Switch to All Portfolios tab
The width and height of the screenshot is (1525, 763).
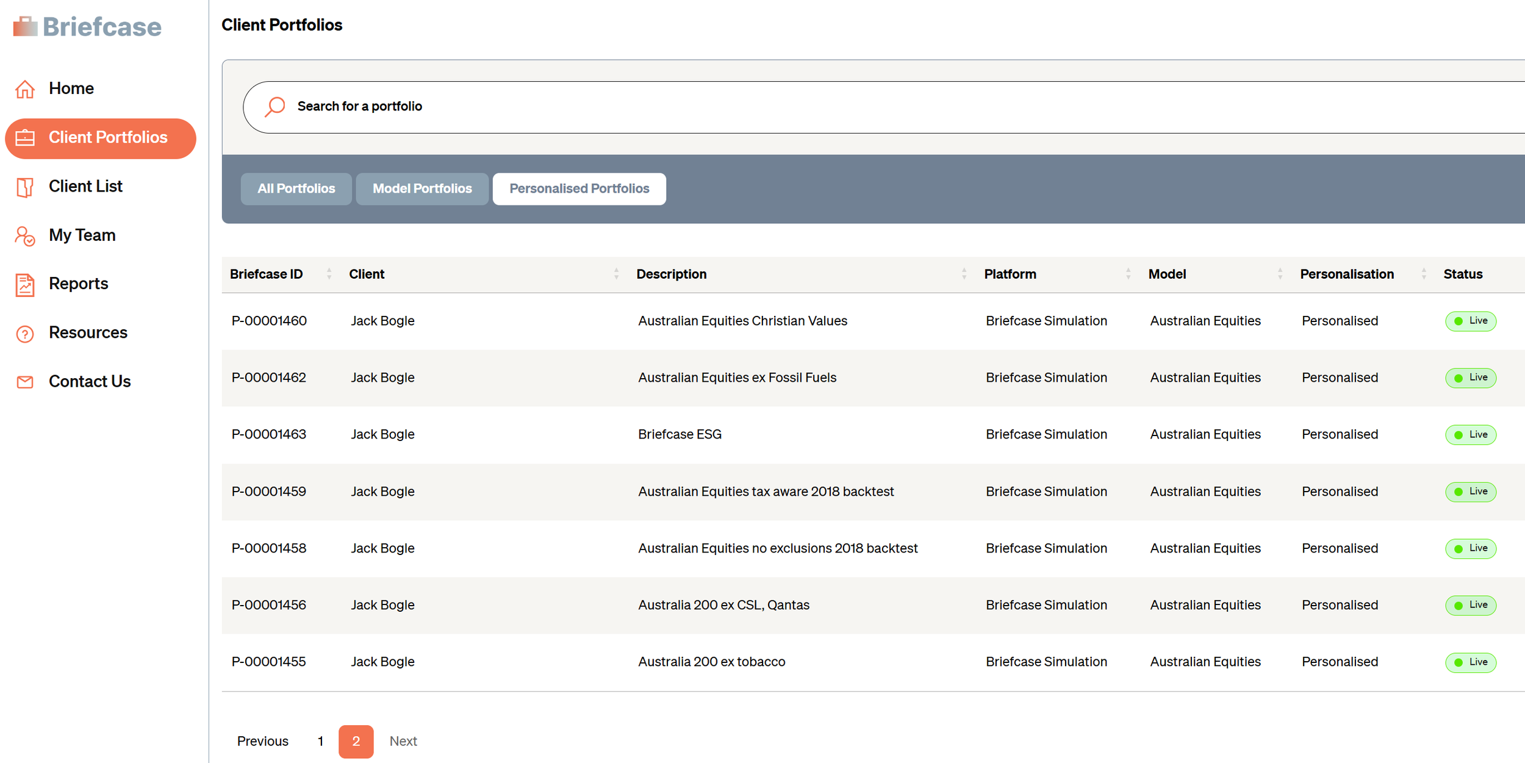(x=296, y=189)
